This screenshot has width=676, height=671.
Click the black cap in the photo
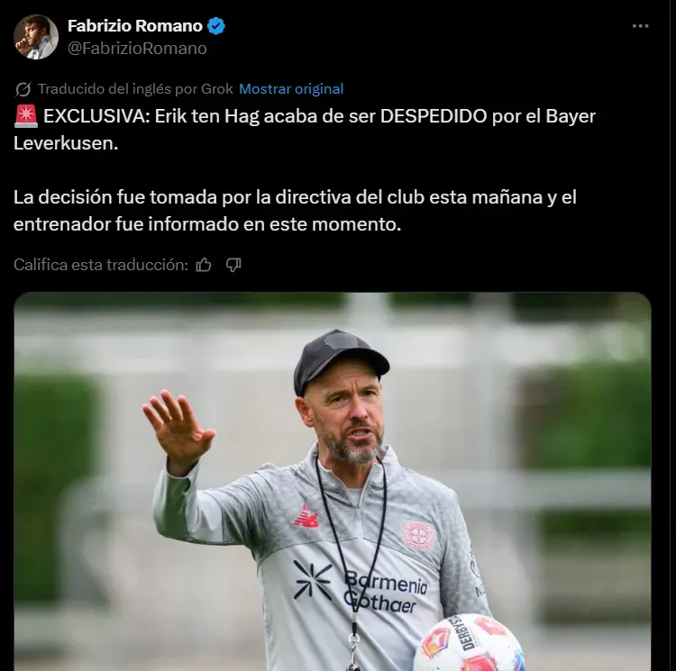[340, 359]
